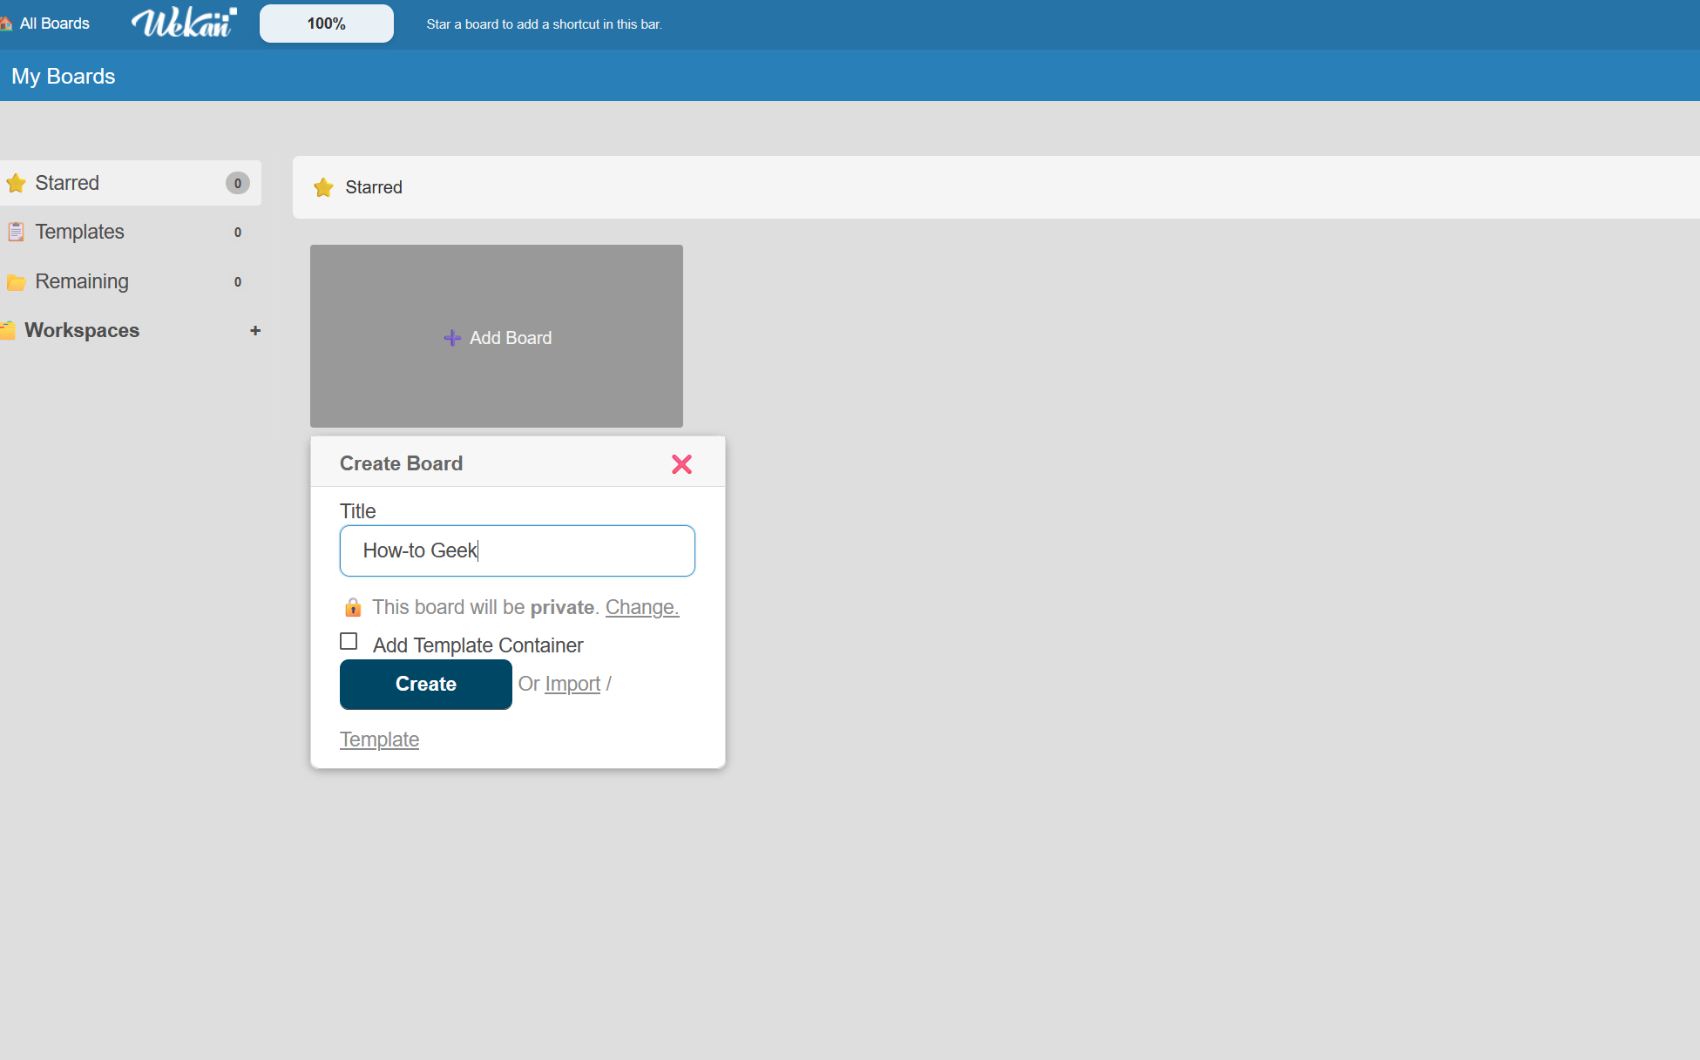Open the Template link
Screen dimensions: 1700x1060
pyautogui.click(x=379, y=739)
